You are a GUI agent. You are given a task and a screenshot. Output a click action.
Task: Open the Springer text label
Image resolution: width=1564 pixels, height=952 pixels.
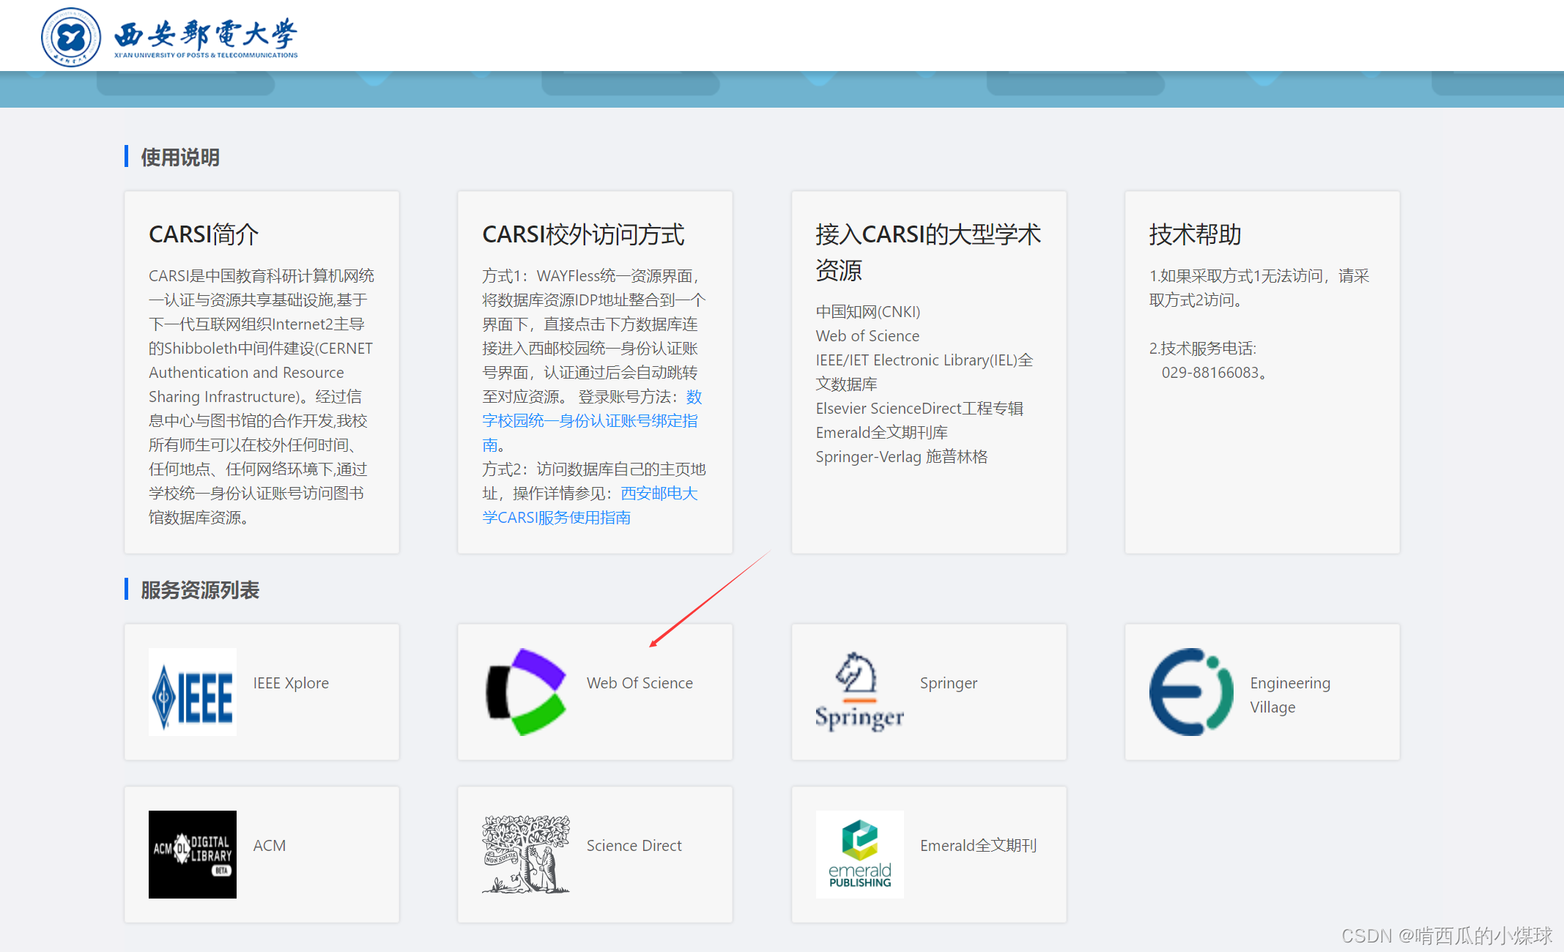(x=948, y=683)
